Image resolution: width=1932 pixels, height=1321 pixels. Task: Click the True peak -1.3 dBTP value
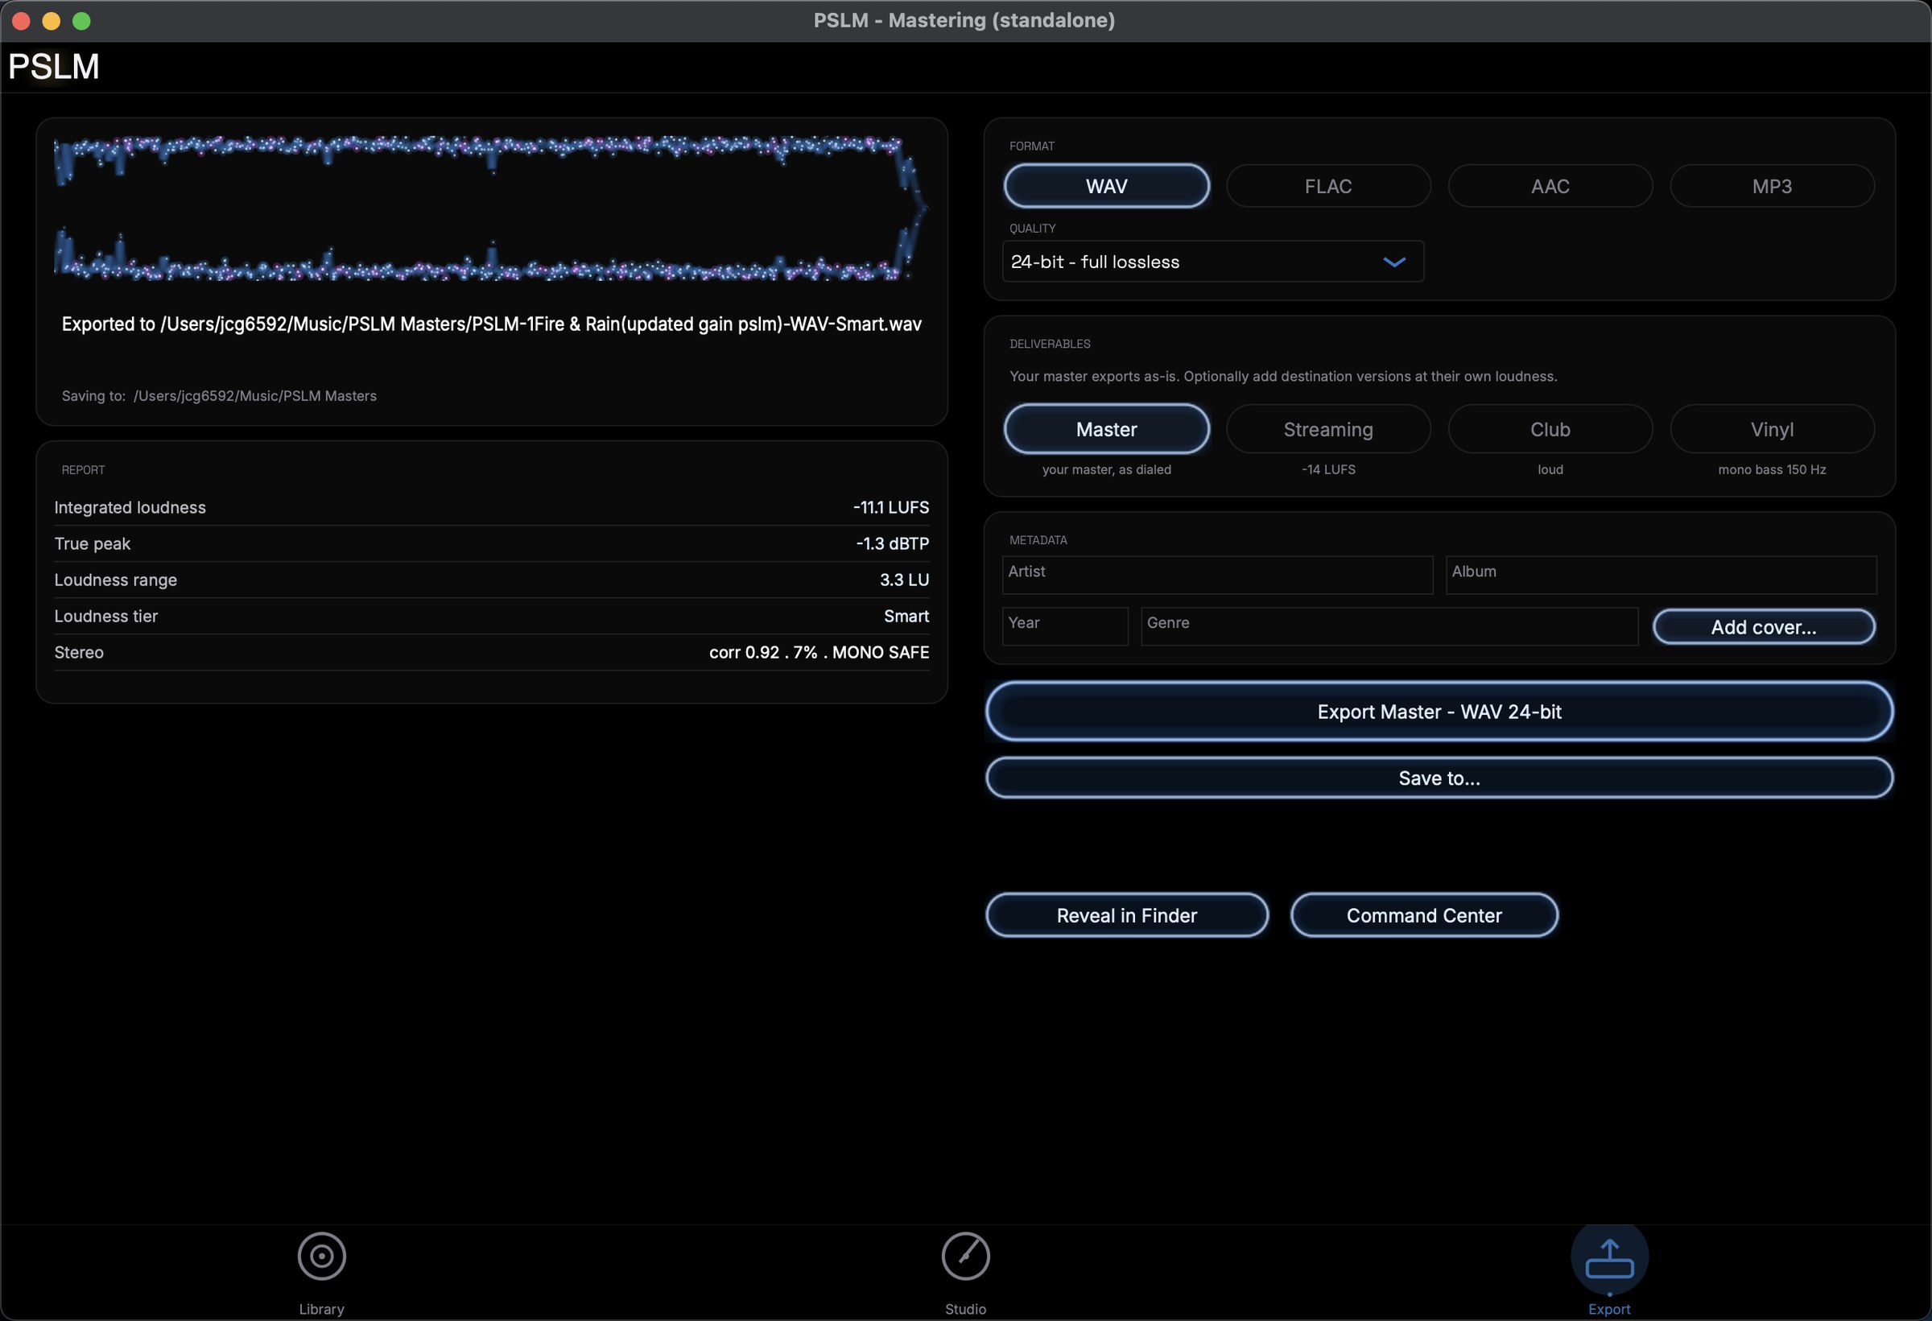tap(892, 543)
